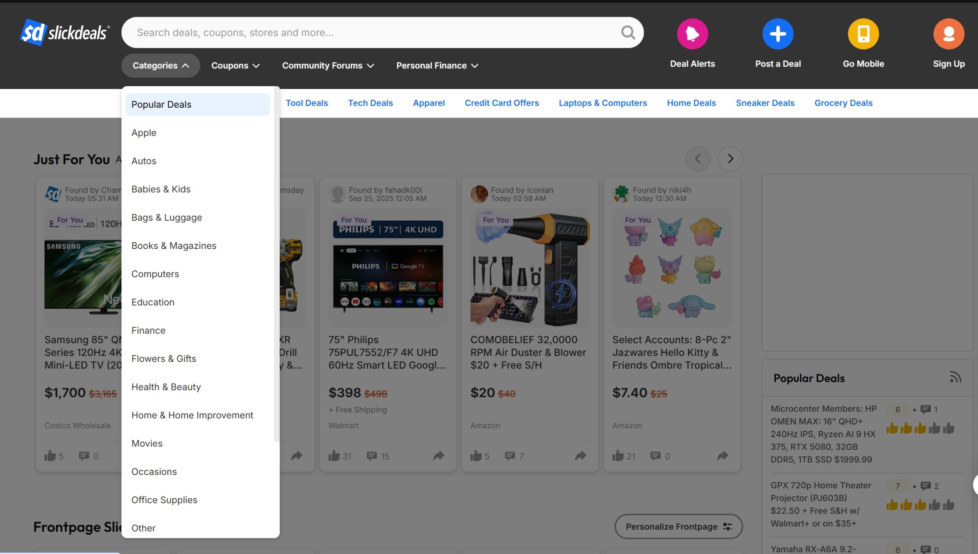Screen dimensions: 978x554
Task: Open comments on Hello Kitty deal
Action: point(656,456)
